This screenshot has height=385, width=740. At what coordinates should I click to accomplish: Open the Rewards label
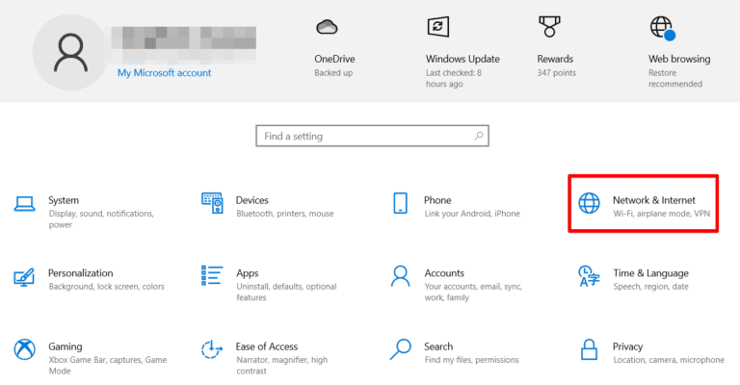(x=555, y=59)
